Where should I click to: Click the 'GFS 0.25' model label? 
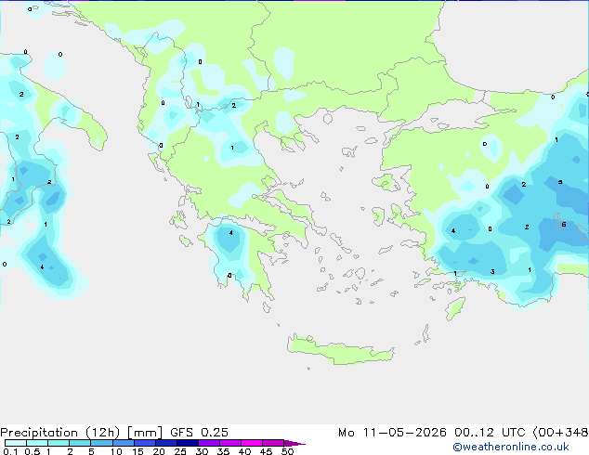(x=199, y=433)
